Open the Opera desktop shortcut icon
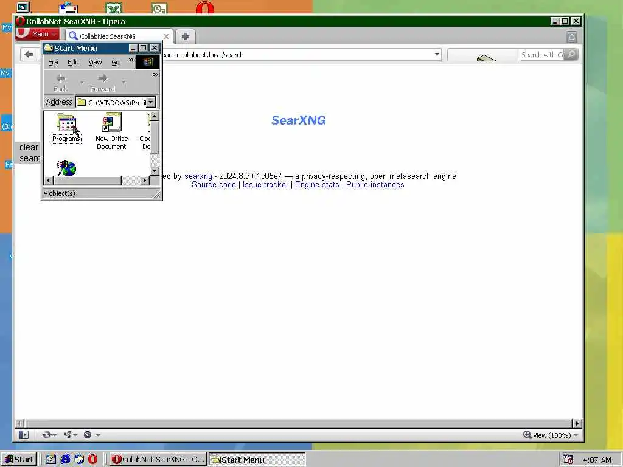 (x=204, y=7)
